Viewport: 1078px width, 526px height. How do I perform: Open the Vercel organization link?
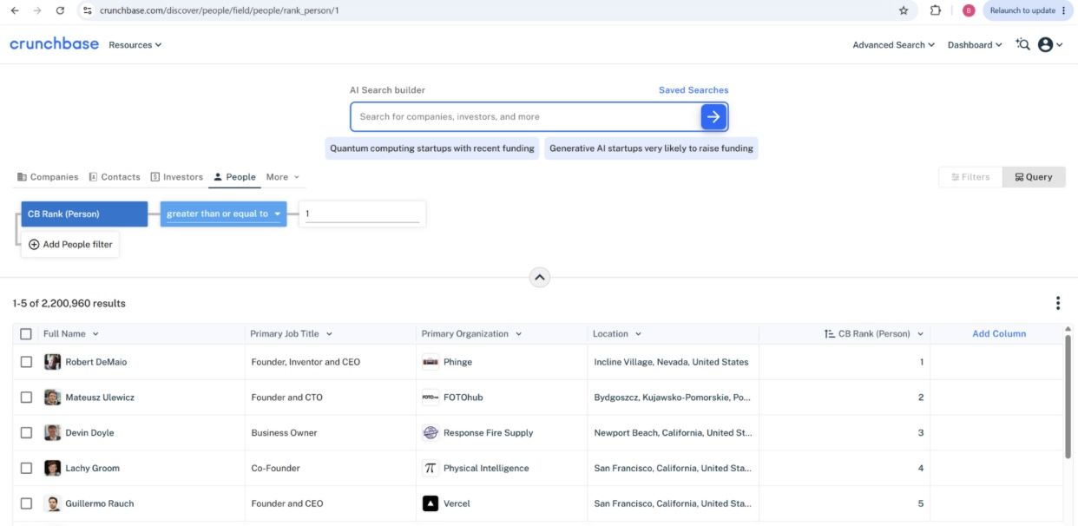(457, 503)
